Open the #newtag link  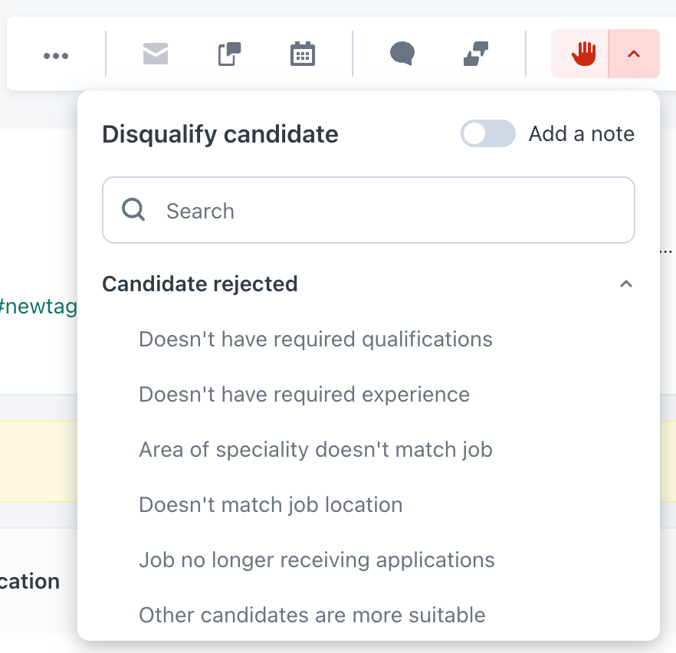[x=38, y=307]
